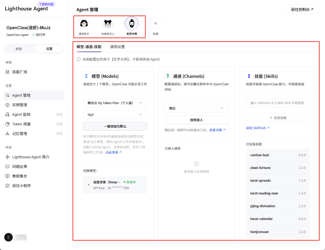Open 技能广场 in the sidebar
The image size is (325, 250).
pos(34,72)
